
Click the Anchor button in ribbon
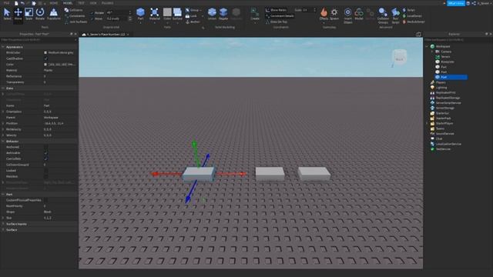[x=193, y=22]
